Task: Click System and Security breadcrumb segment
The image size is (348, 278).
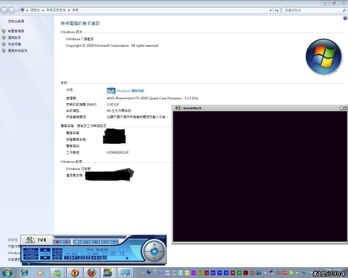Action: [56, 10]
